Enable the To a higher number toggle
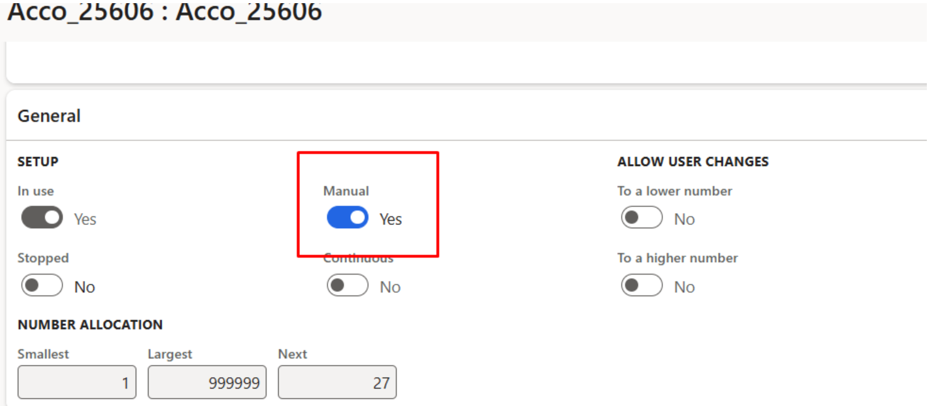930x406 pixels. pos(642,286)
